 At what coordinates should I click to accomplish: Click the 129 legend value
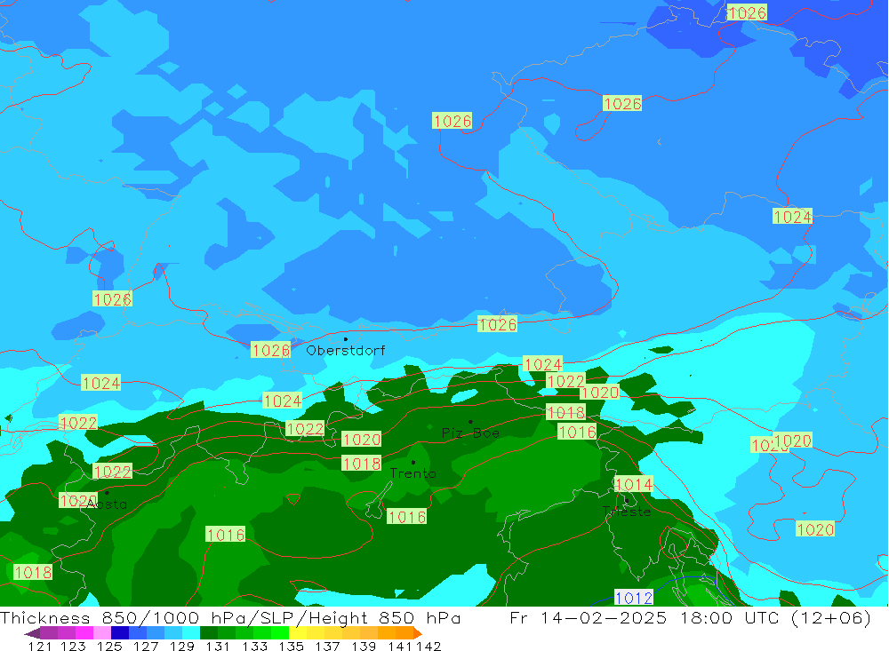(x=182, y=646)
